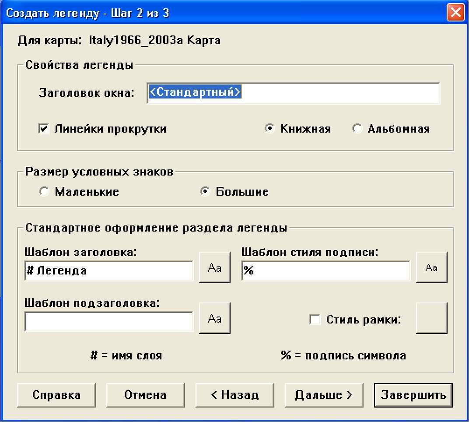The image size is (469, 422).
Task: Focus the Шаблон стиля подписи input field
Action: pos(325,271)
